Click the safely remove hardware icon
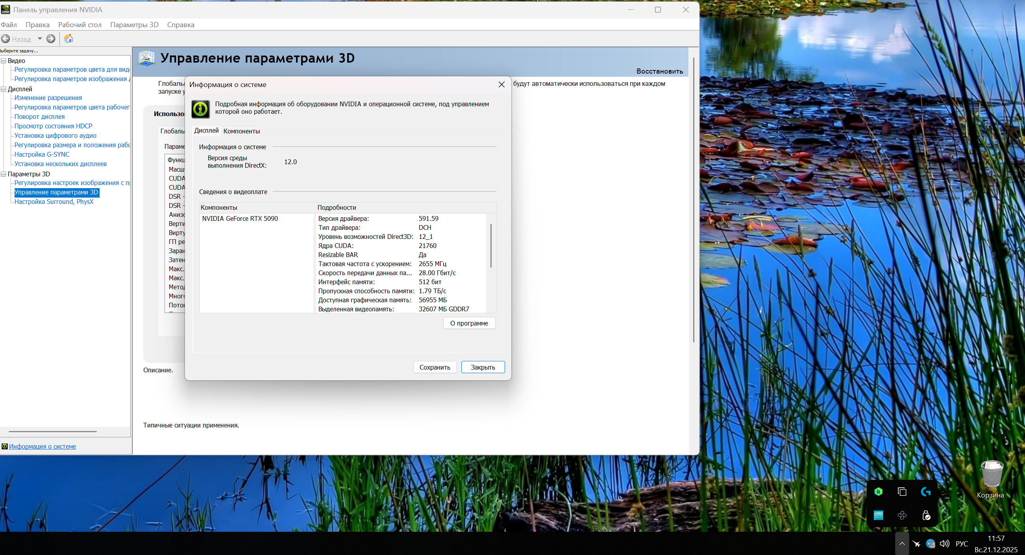Viewport: 1025px width, 555px height. pyautogui.click(x=926, y=516)
